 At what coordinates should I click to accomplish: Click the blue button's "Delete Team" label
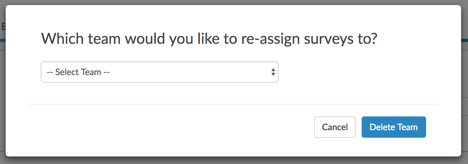click(394, 127)
